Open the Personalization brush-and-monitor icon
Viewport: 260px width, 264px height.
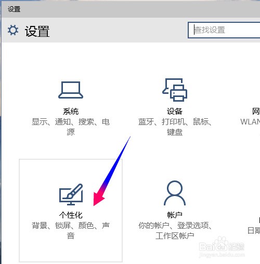[71, 194]
